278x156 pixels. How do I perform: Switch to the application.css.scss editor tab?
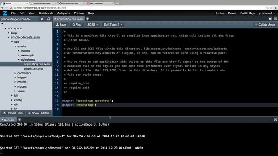click(69, 19)
